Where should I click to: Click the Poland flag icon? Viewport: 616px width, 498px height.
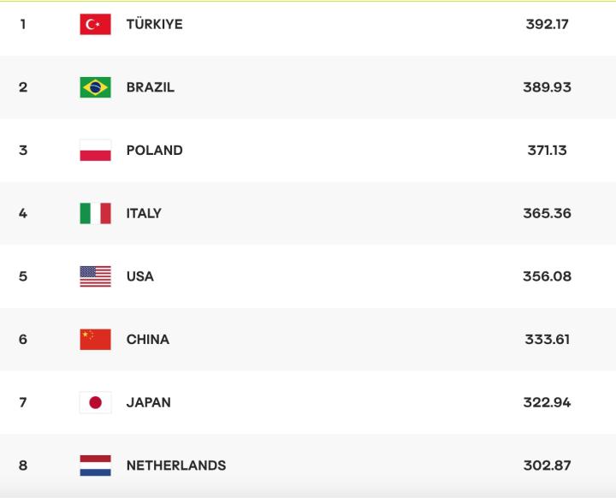tap(95, 151)
